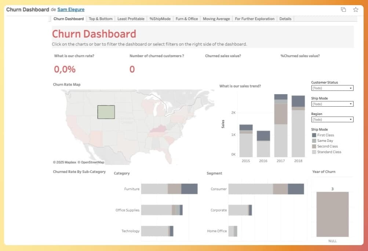Open the Least Profitable tab
368x251 pixels.
(x=131, y=19)
